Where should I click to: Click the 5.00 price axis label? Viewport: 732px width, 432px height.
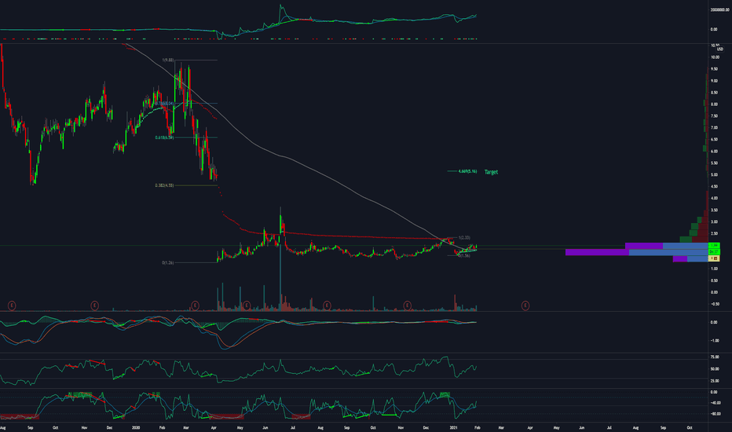pyautogui.click(x=715, y=175)
